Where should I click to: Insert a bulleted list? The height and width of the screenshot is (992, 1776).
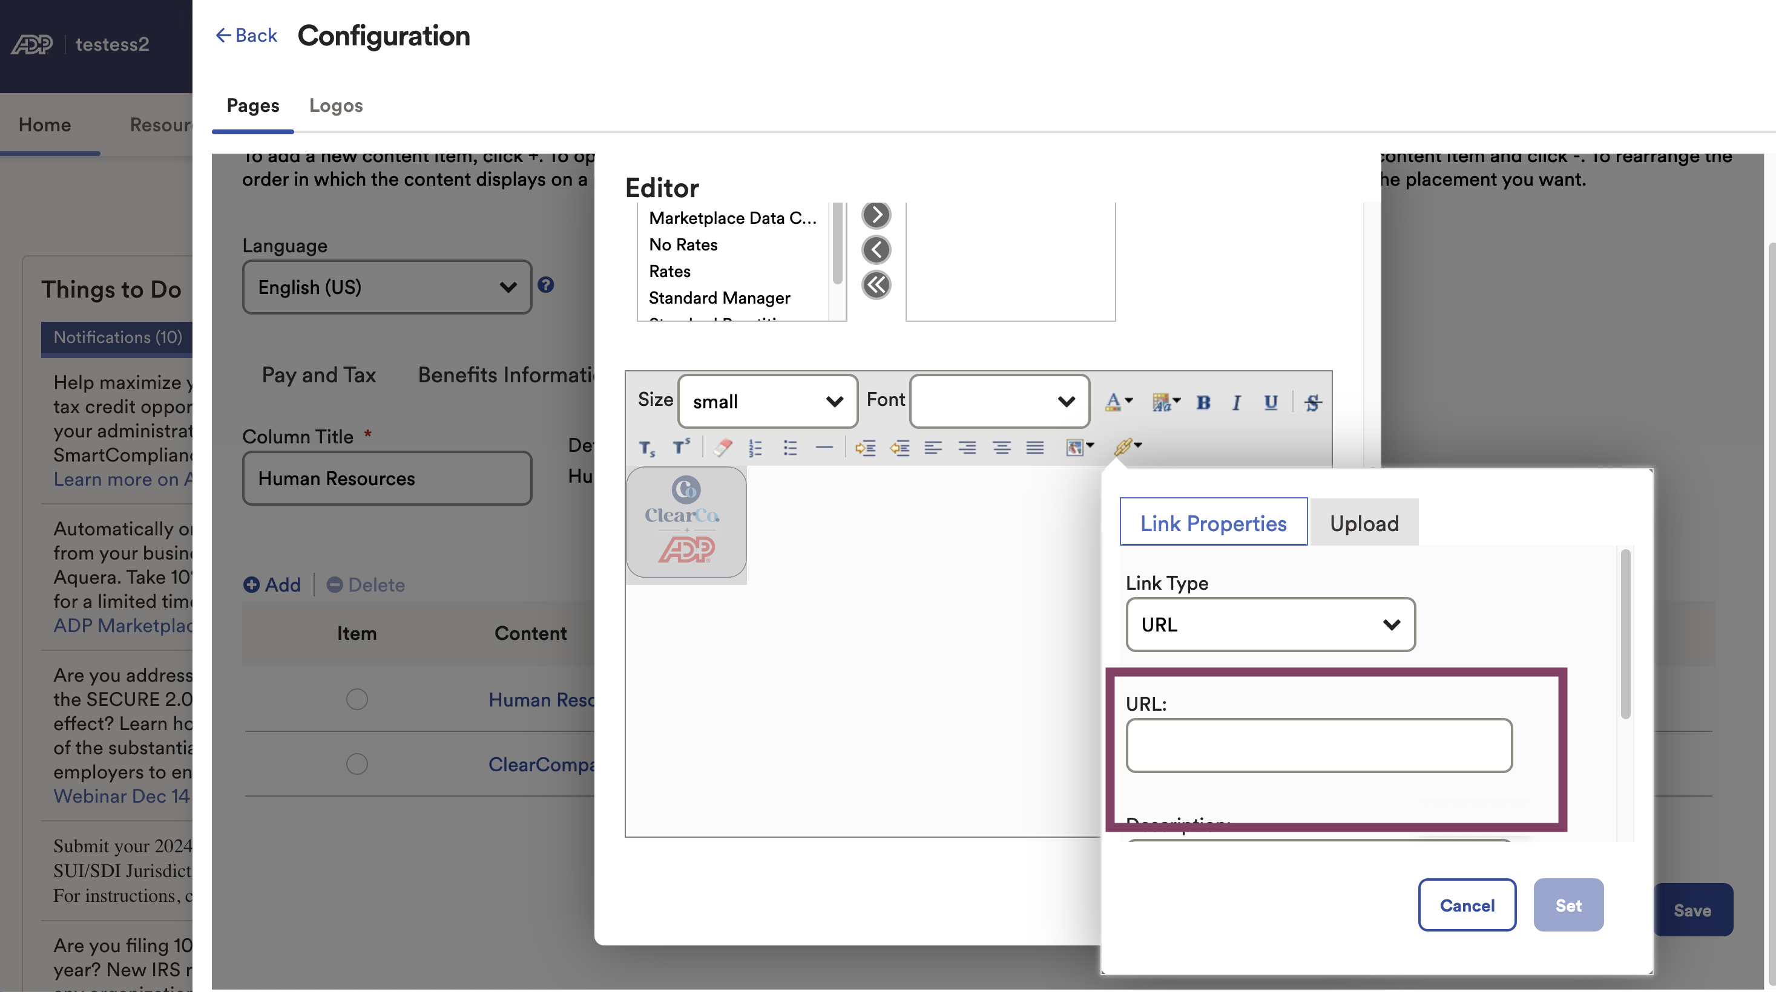(790, 448)
